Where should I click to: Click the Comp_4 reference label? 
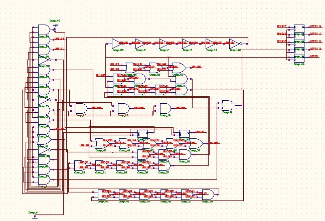click(x=33, y=212)
